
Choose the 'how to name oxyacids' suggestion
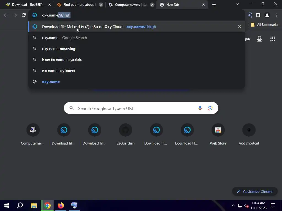(137, 60)
